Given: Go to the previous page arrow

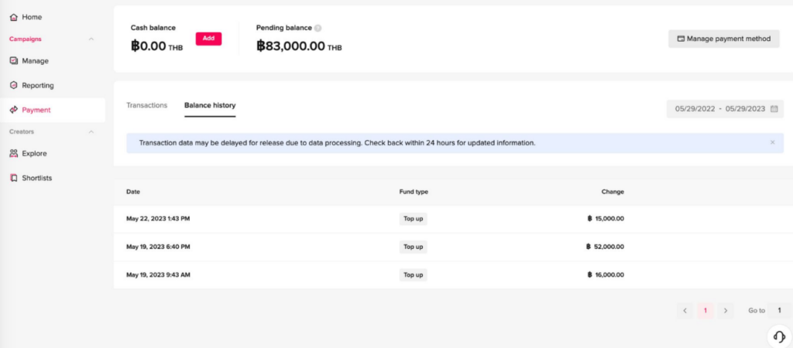Looking at the screenshot, I should [685, 311].
